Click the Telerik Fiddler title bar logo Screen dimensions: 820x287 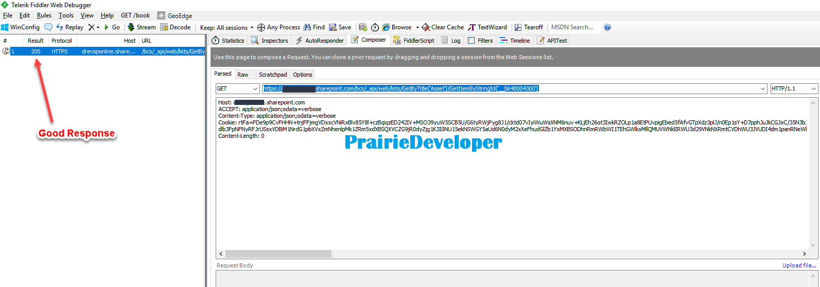[5, 5]
